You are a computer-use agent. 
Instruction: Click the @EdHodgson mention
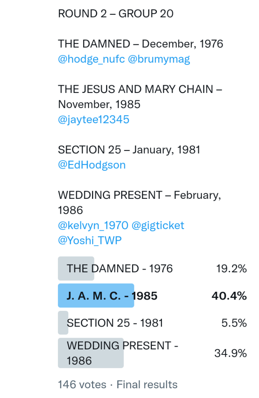(x=92, y=165)
